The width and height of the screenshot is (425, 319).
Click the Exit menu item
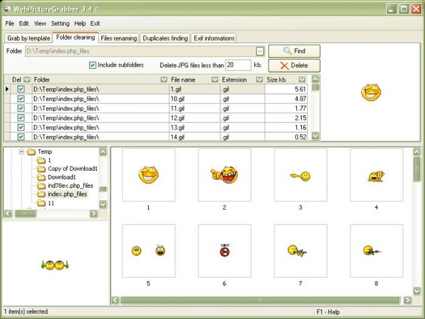pyautogui.click(x=95, y=24)
